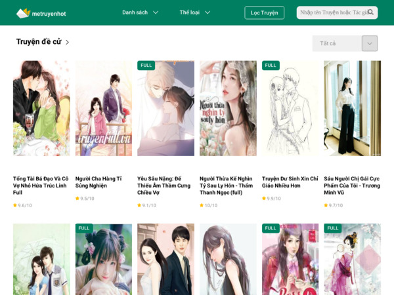The width and height of the screenshot is (394, 295).
Task: Click FULL badge on Truyện Dư Sinh cover
Action: [271, 66]
